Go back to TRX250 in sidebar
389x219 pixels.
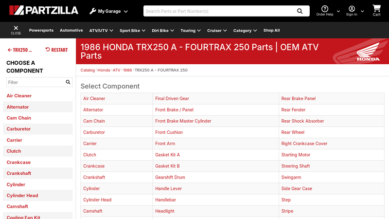(x=20, y=50)
